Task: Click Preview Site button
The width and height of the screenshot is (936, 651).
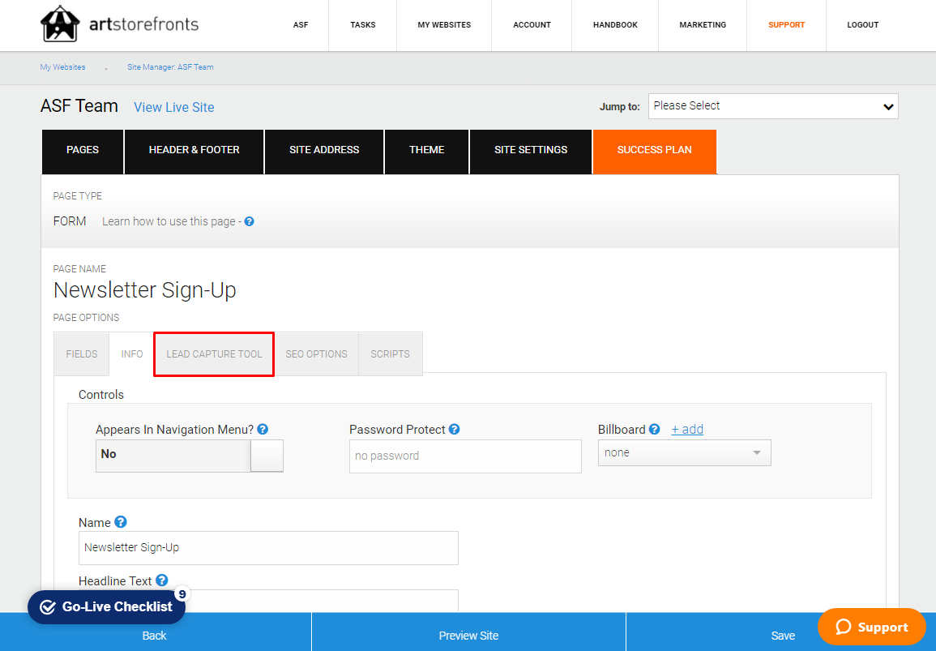Action: click(468, 636)
